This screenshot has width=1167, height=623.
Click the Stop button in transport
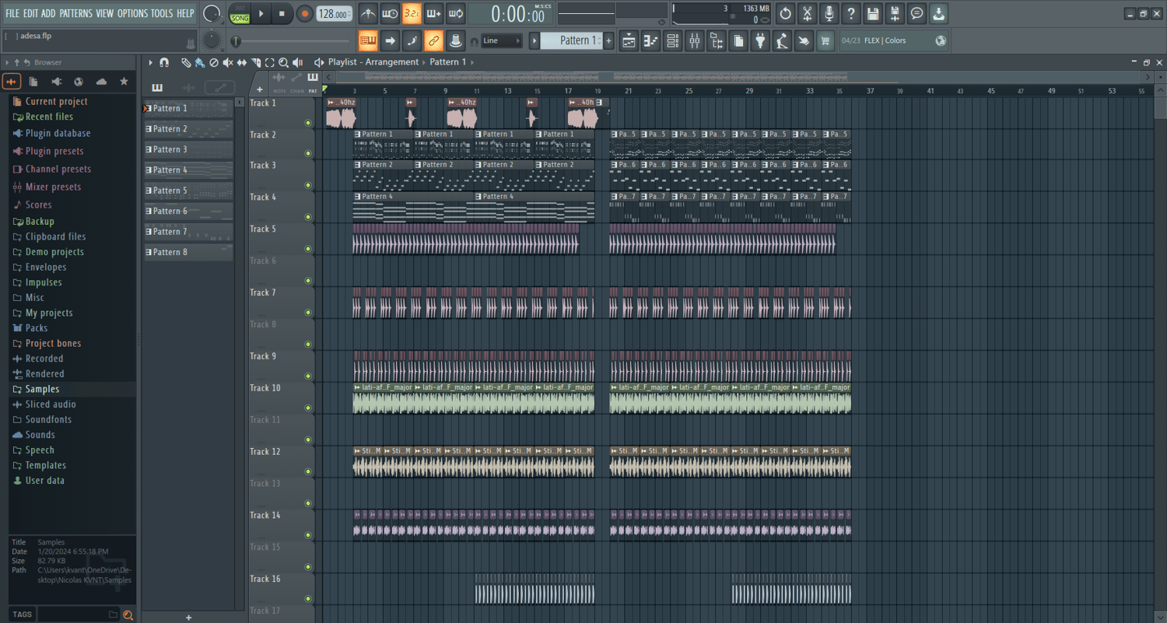[282, 13]
